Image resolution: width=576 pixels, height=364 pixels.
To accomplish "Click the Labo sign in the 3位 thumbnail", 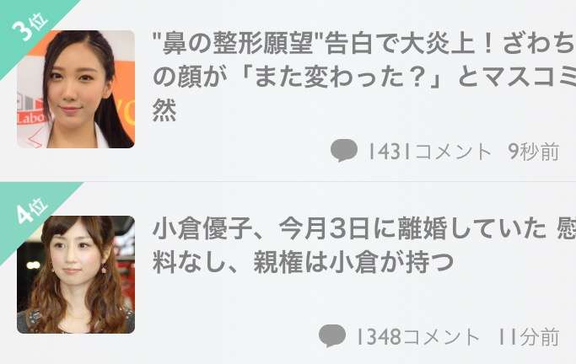I will pos(31,118).
